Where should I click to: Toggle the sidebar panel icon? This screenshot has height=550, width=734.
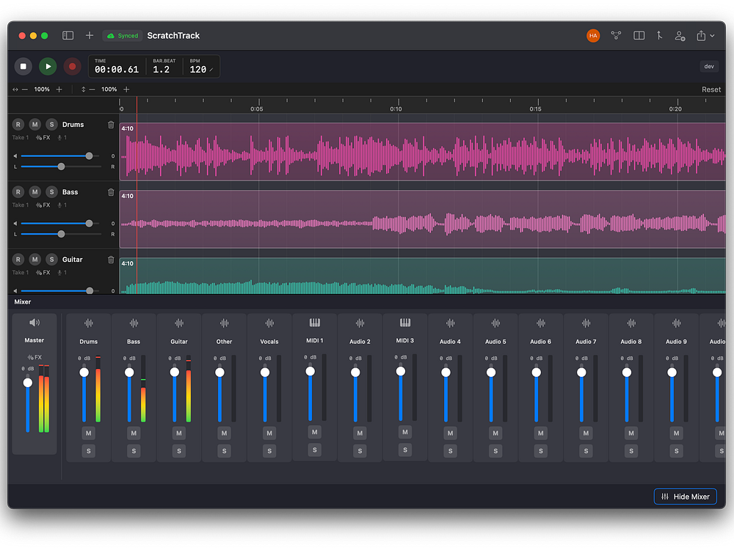tap(68, 35)
